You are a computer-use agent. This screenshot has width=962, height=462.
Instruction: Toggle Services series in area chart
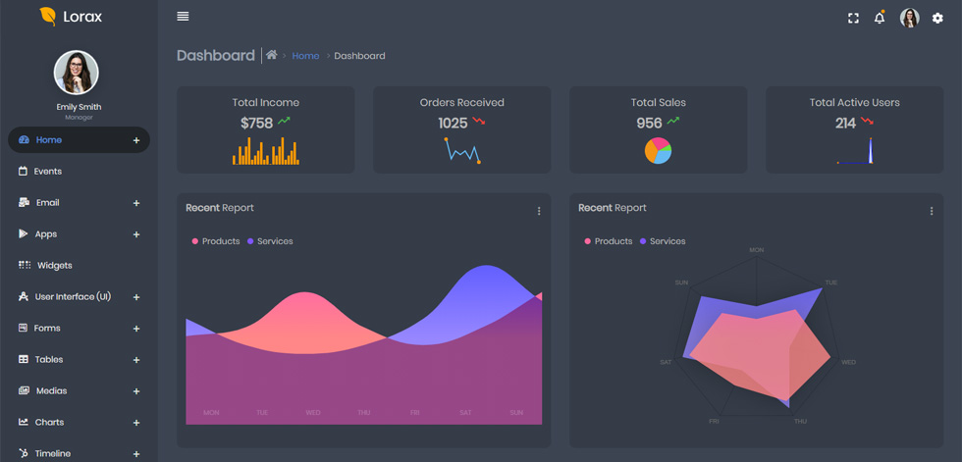point(270,241)
